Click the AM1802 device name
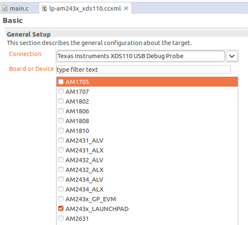Image resolution: width=248 pixels, height=225 pixels. (77, 102)
